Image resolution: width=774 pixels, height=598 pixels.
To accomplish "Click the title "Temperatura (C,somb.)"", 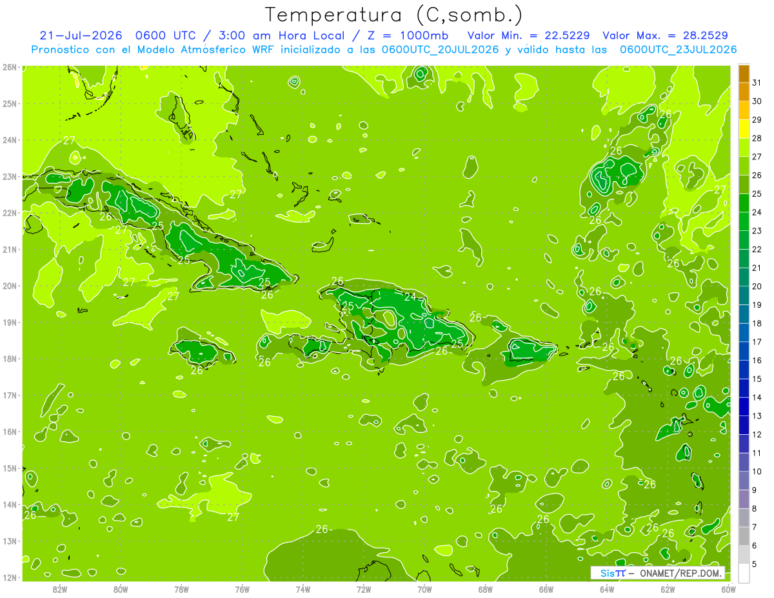I will tap(393, 15).
